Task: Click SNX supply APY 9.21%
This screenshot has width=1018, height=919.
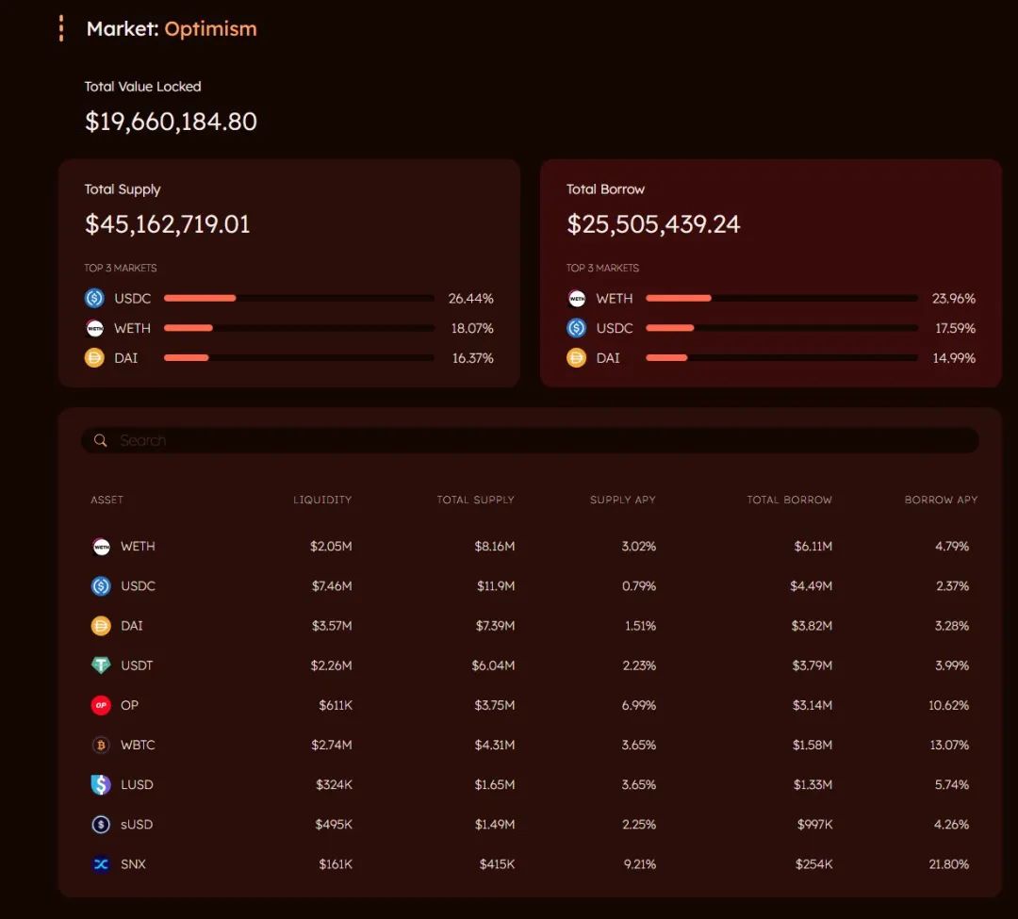Action: 639,863
